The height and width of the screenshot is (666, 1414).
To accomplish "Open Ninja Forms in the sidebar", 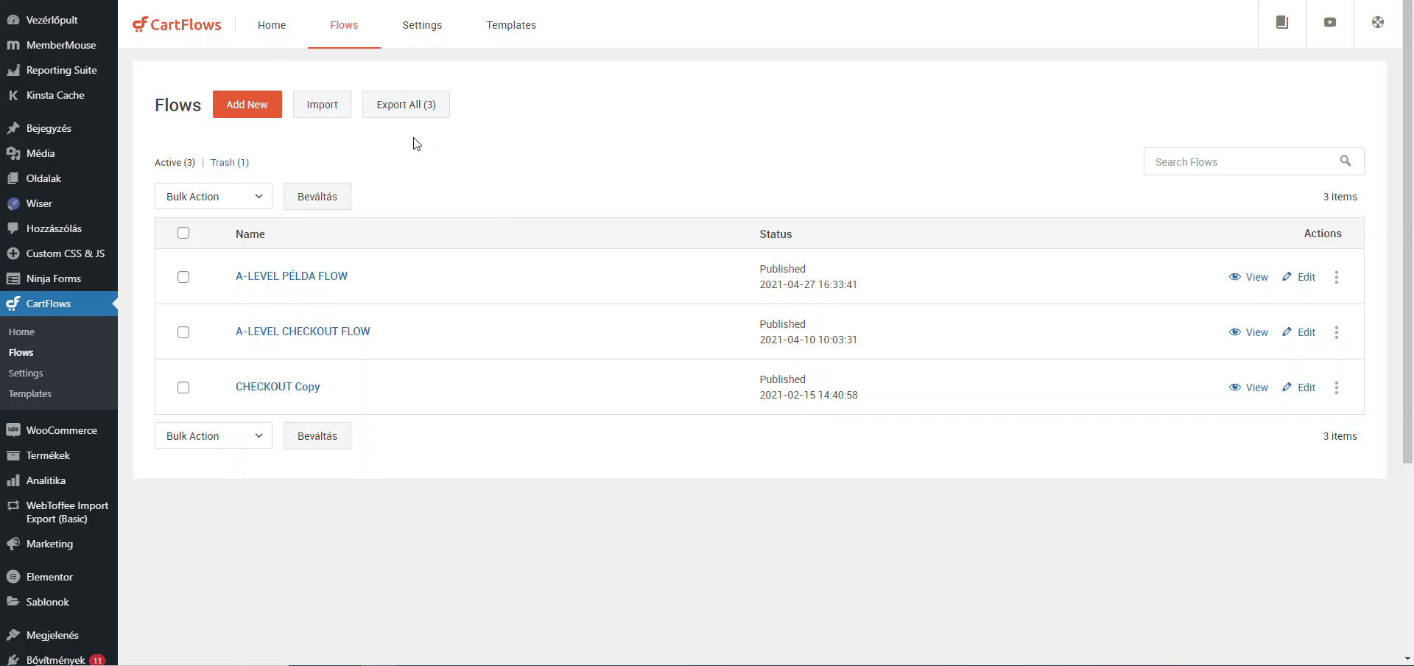I will (59, 278).
